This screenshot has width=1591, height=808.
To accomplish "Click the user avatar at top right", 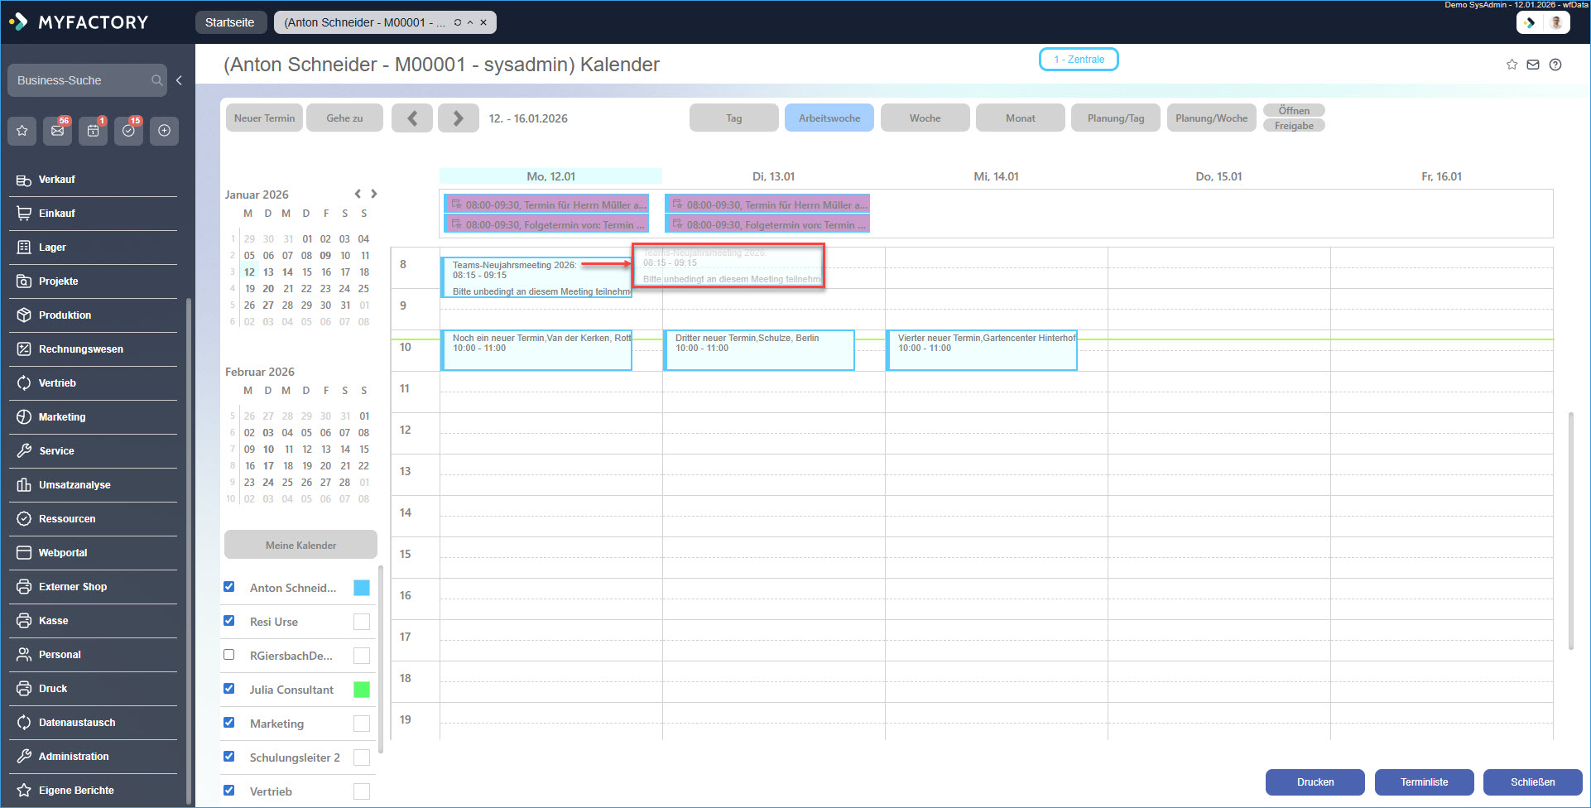I will tap(1555, 22).
